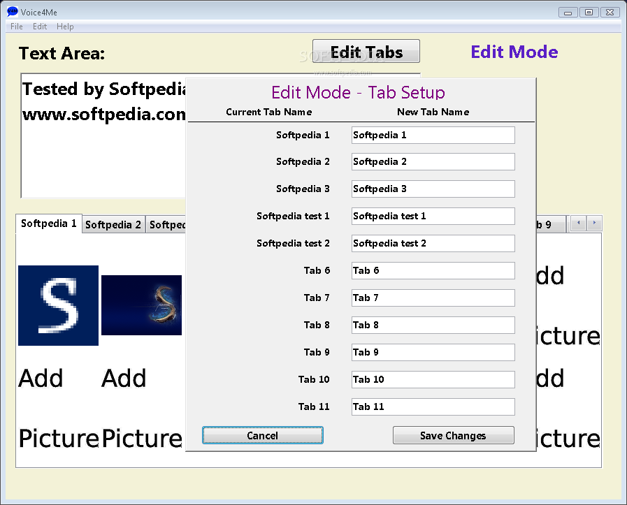627x505 pixels.
Task: Click the Save Changes button
Action: (453, 435)
